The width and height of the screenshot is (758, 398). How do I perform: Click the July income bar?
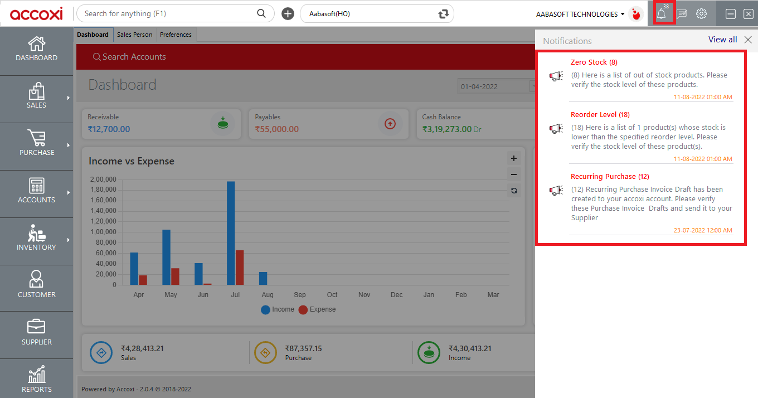[231, 233]
